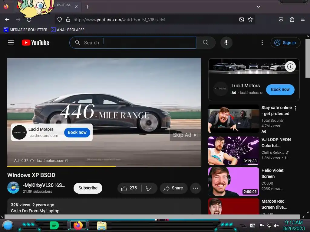The height and width of the screenshot is (232, 310).
Task: Click Book now on the video ad overlay
Action: [77, 132]
